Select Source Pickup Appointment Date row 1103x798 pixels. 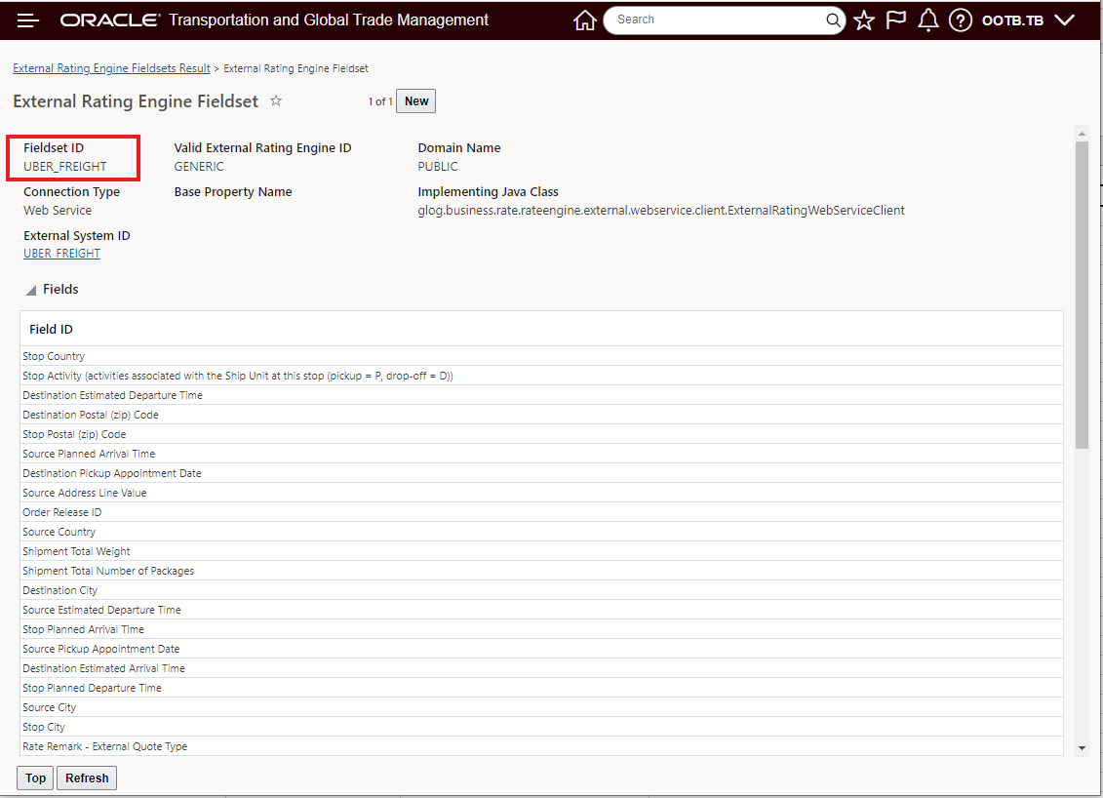541,649
